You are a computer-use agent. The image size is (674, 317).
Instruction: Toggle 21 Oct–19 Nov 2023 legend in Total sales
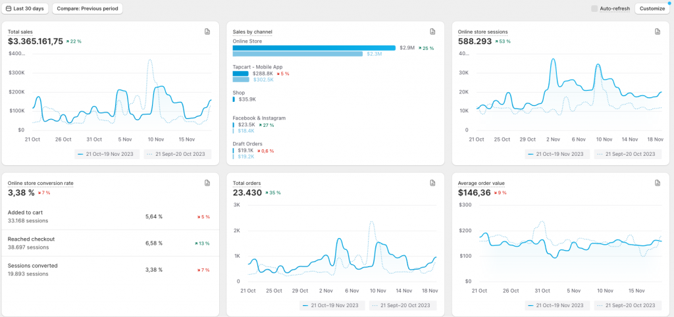point(107,154)
